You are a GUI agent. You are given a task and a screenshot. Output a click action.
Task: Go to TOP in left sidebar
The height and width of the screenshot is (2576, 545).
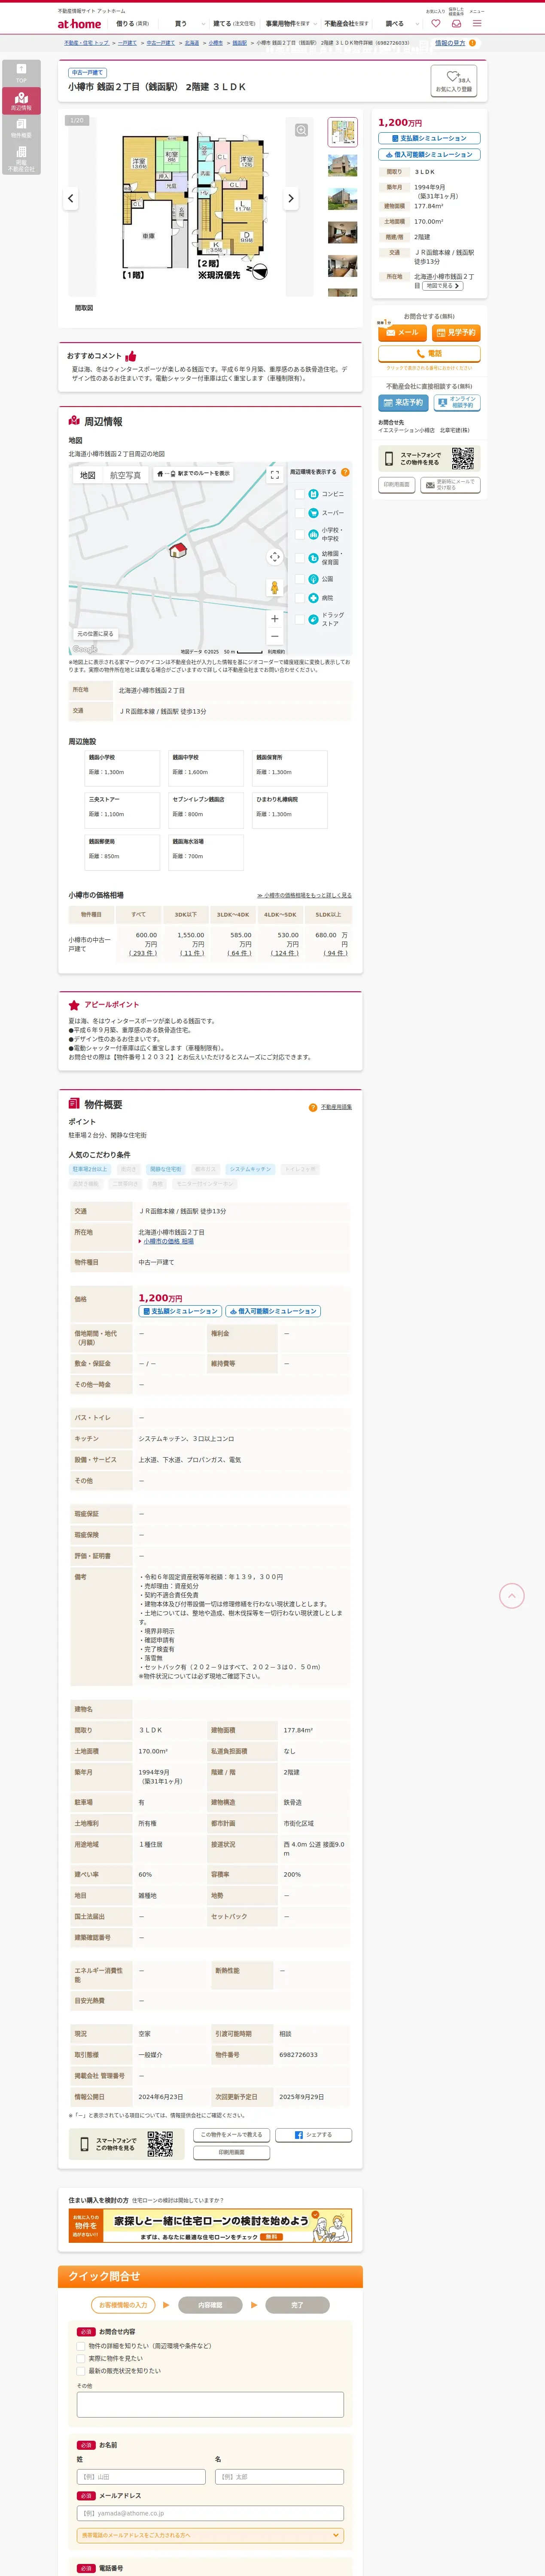pyautogui.click(x=21, y=73)
